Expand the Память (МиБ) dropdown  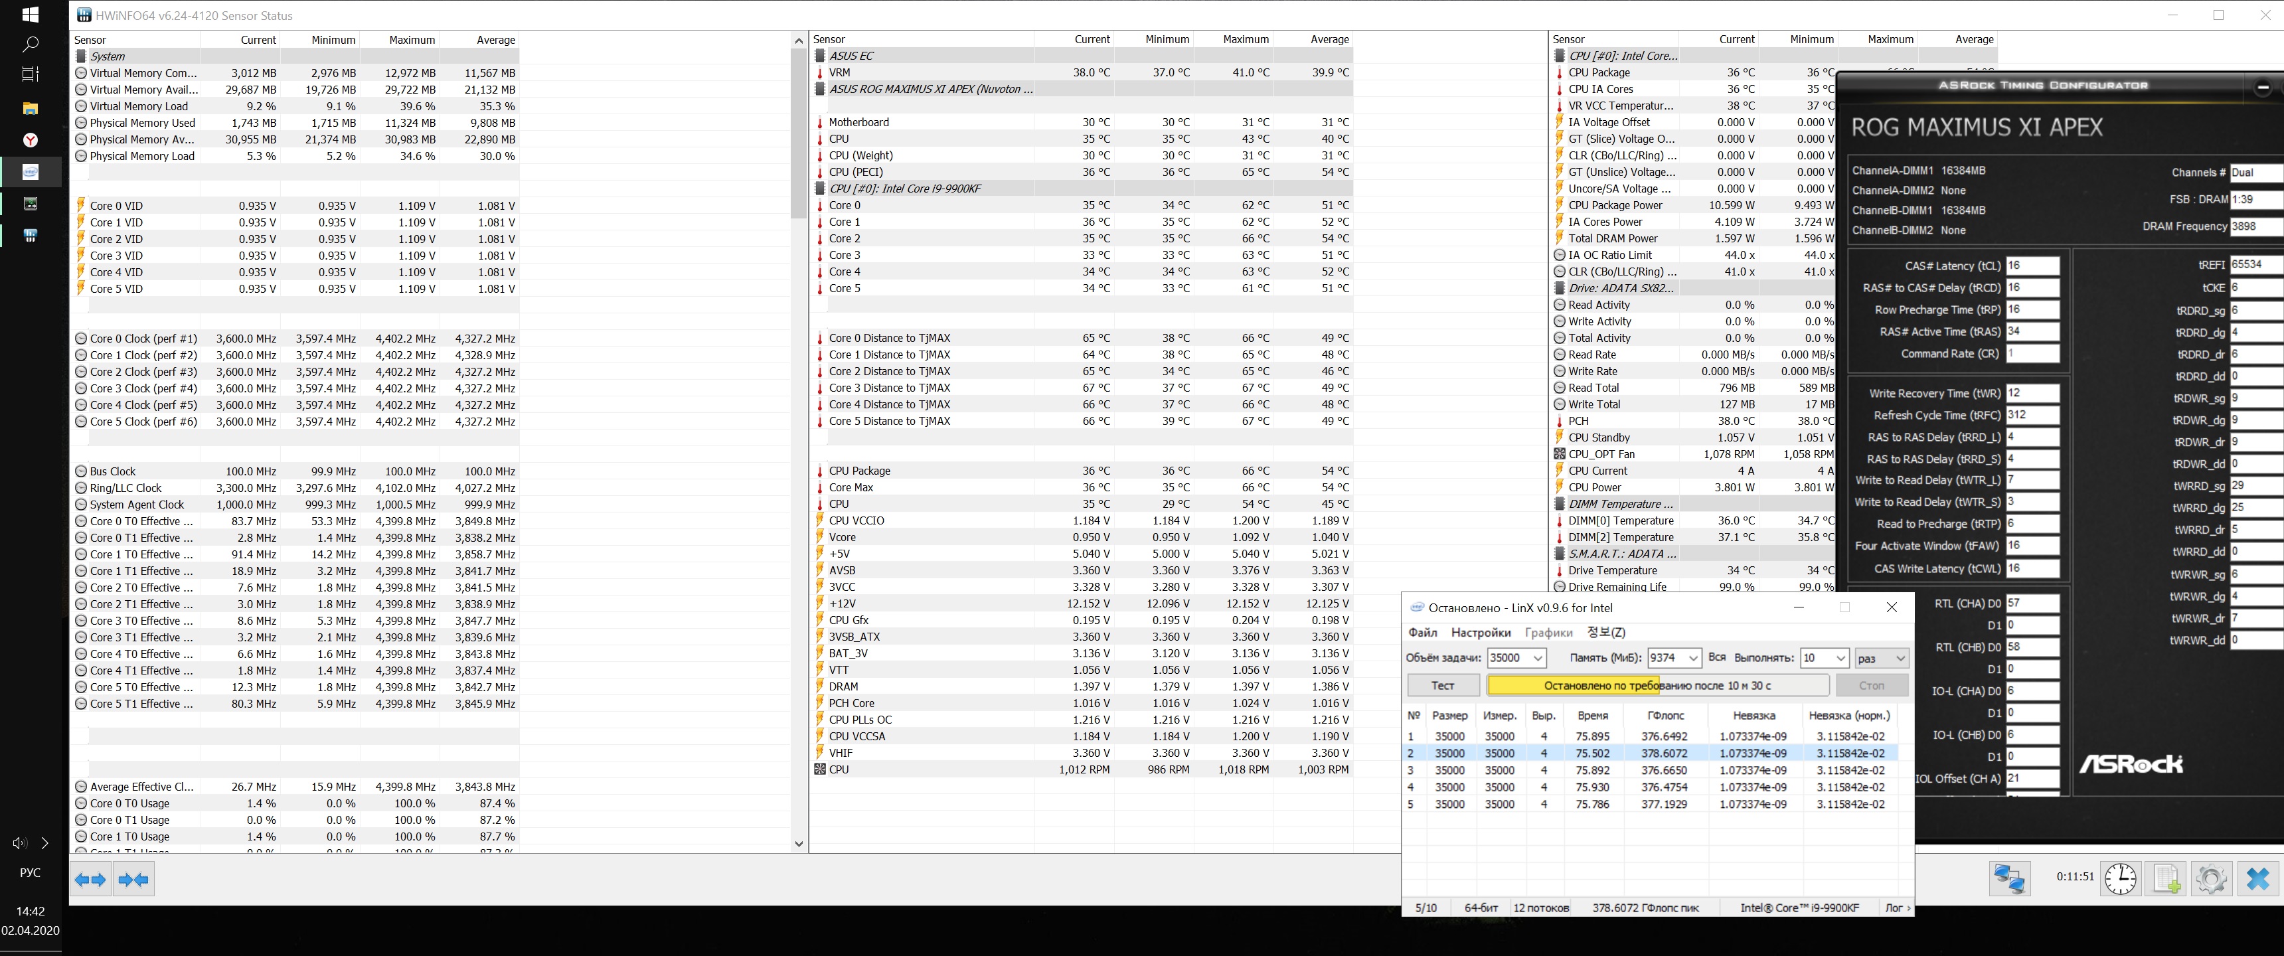(1692, 658)
